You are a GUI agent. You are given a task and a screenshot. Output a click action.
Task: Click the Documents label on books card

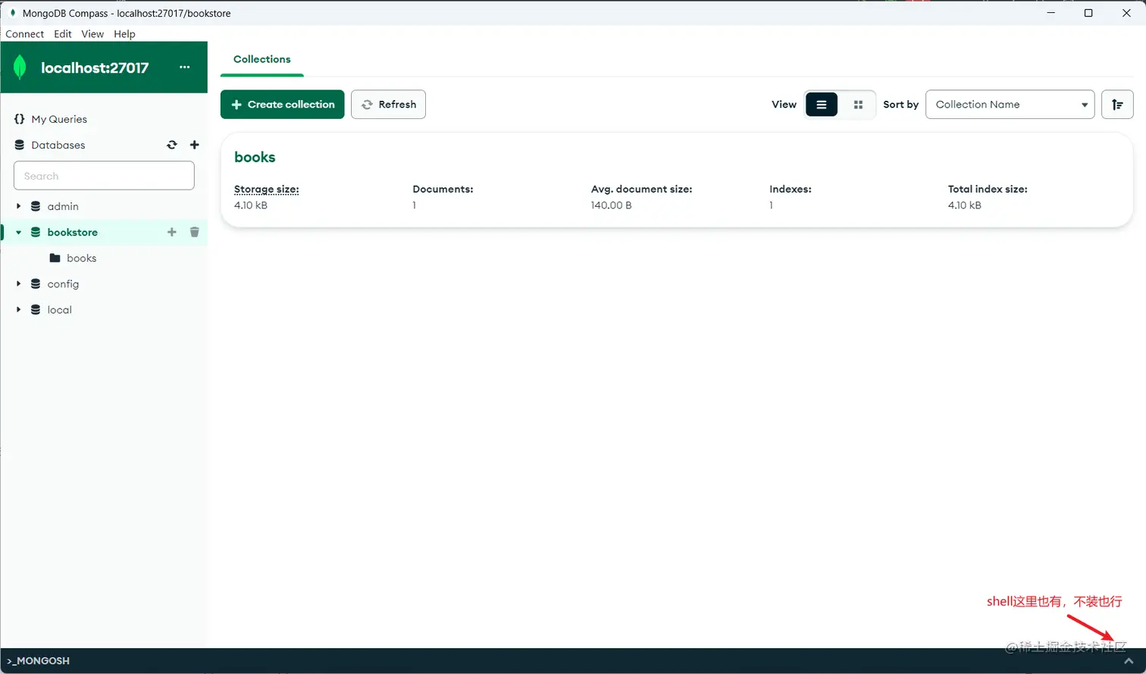443,189
